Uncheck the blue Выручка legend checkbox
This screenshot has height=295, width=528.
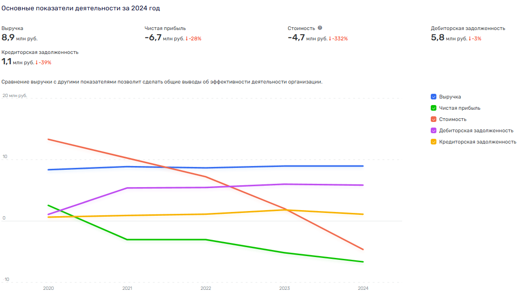[x=434, y=97]
